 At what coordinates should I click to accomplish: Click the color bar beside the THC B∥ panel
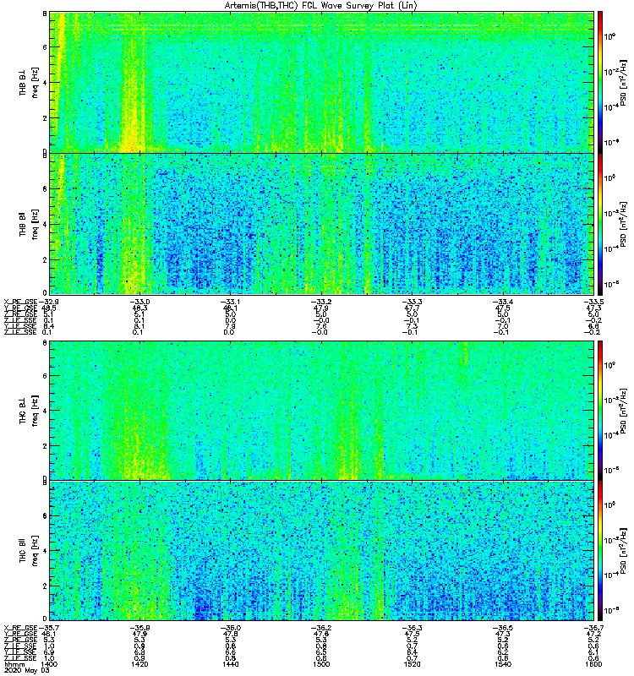tap(600, 551)
